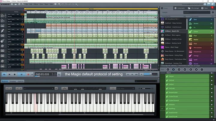Save the project with the floppy icon
The image size is (216, 121).
(x=19, y=4)
